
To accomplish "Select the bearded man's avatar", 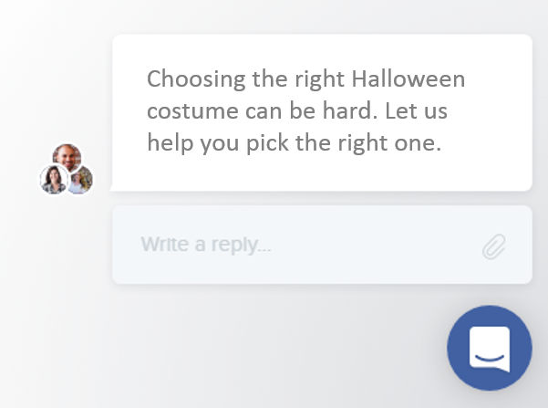I will pyautogui.click(x=67, y=157).
